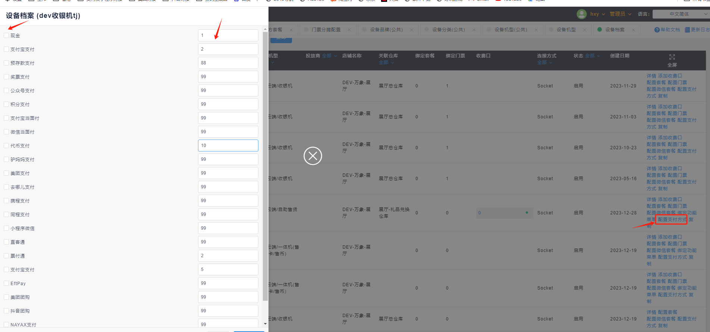710x332 pixels.
Task: Tick the 驴妈妈支付 checkbox
Action: coord(6,159)
